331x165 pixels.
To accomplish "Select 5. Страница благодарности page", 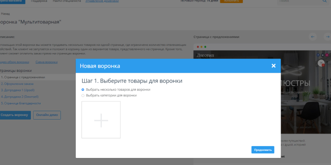I will point(21,103).
